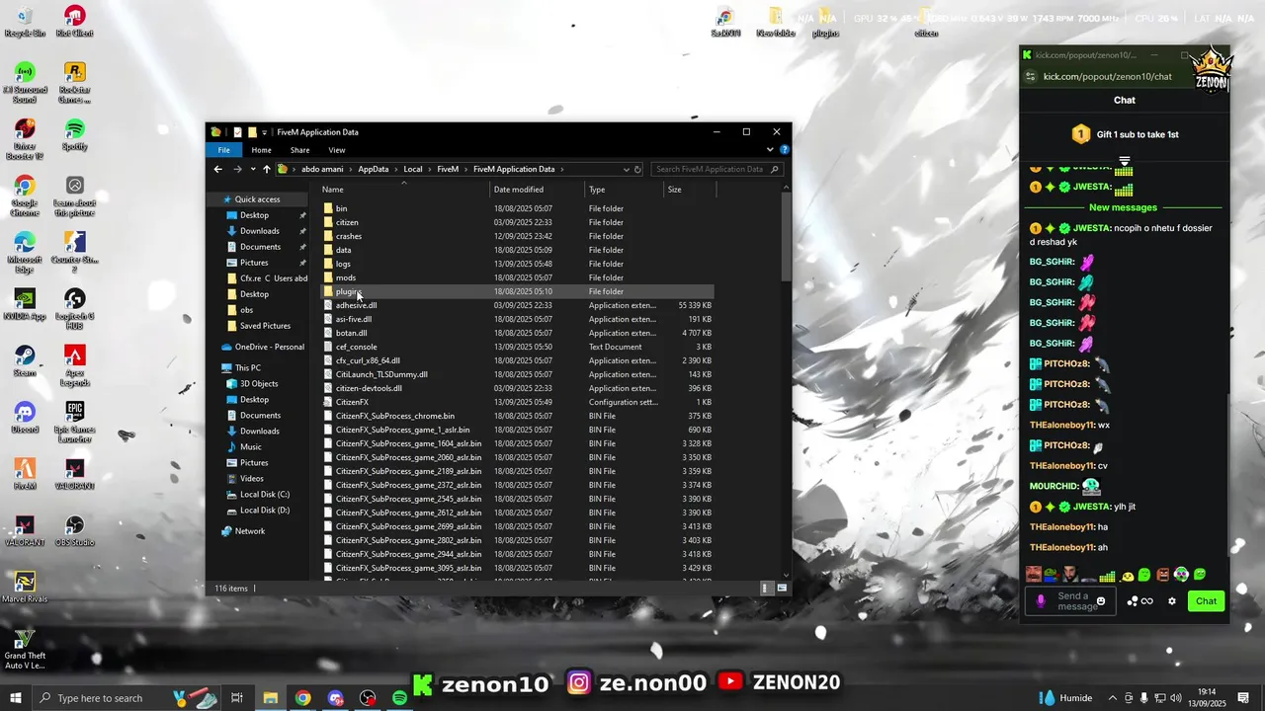Launch the FiveM desktop shortcut
The image size is (1265, 711).
[x=25, y=473]
